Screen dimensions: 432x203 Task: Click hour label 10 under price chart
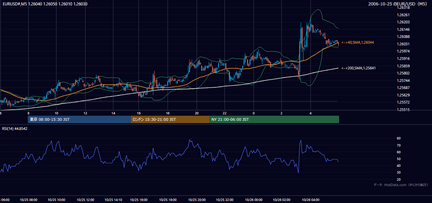coord(56,113)
